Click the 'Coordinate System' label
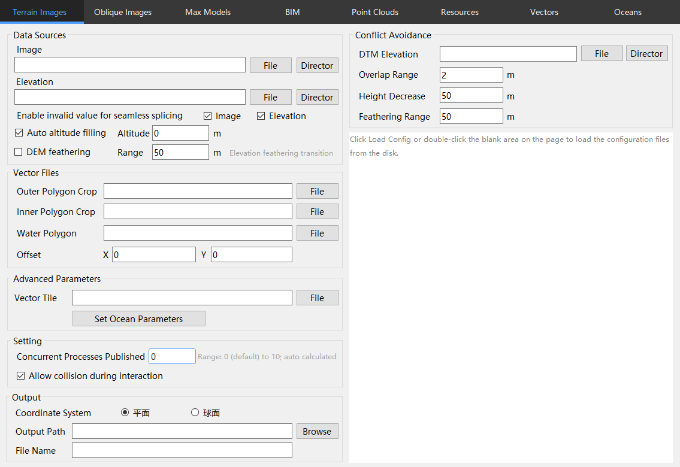Image resolution: width=680 pixels, height=467 pixels. (53, 413)
